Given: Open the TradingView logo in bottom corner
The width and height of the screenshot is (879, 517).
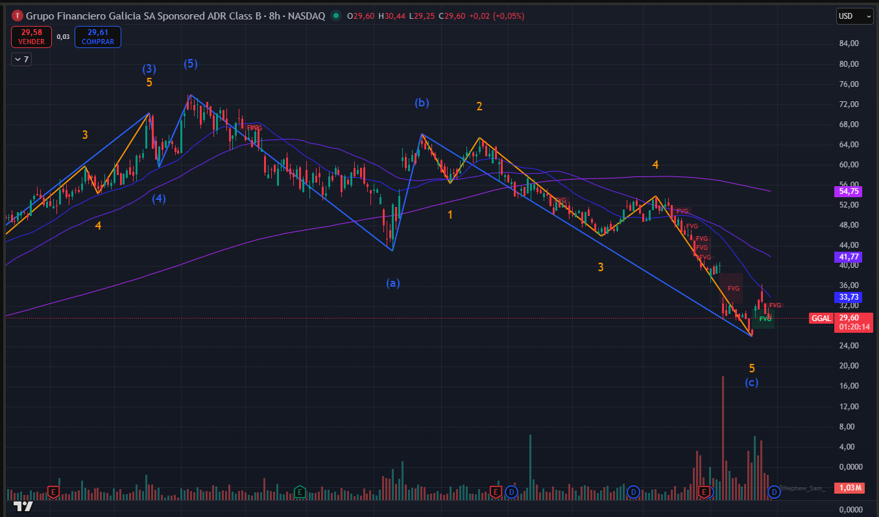Looking at the screenshot, I should point(23,505).
